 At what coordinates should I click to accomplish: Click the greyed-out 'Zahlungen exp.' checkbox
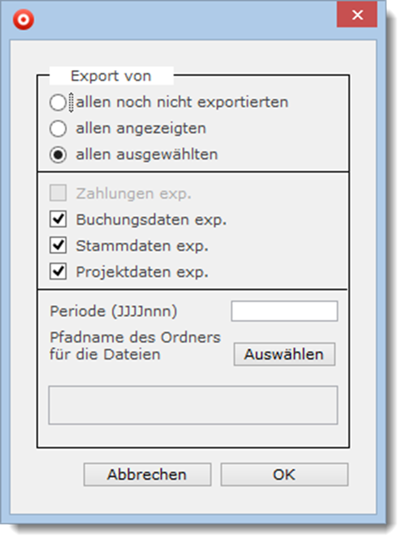pos(58,194)
